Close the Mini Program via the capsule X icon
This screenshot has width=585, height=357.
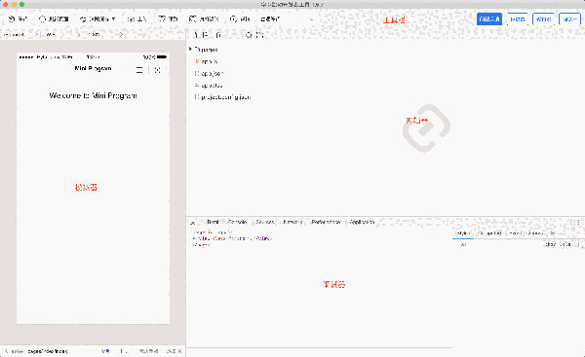[157, 70]
